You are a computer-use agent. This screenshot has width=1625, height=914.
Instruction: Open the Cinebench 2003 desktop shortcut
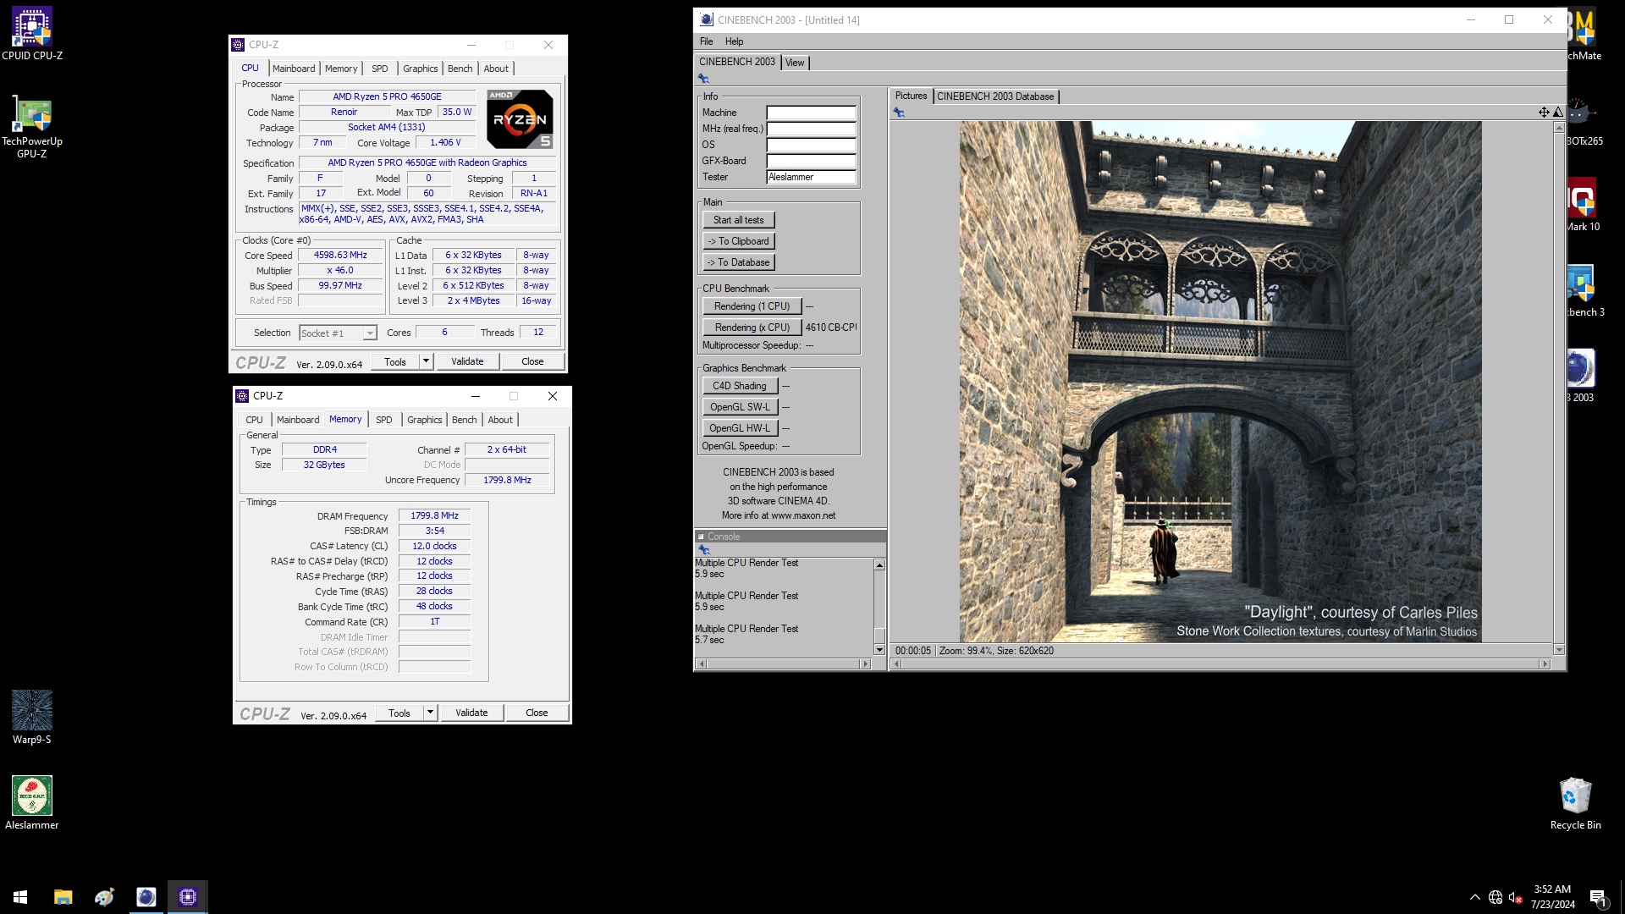[x=1581, y=376]
